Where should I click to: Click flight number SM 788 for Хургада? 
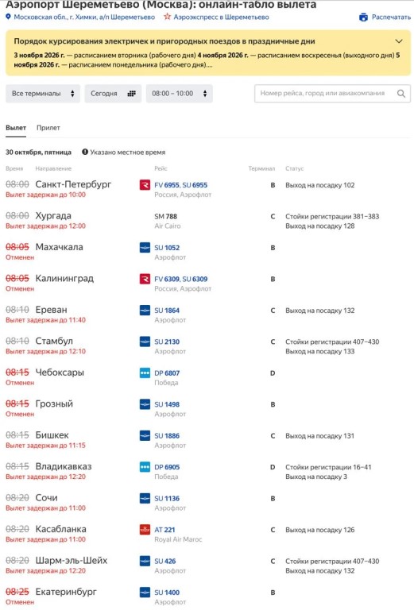point(166,216)
